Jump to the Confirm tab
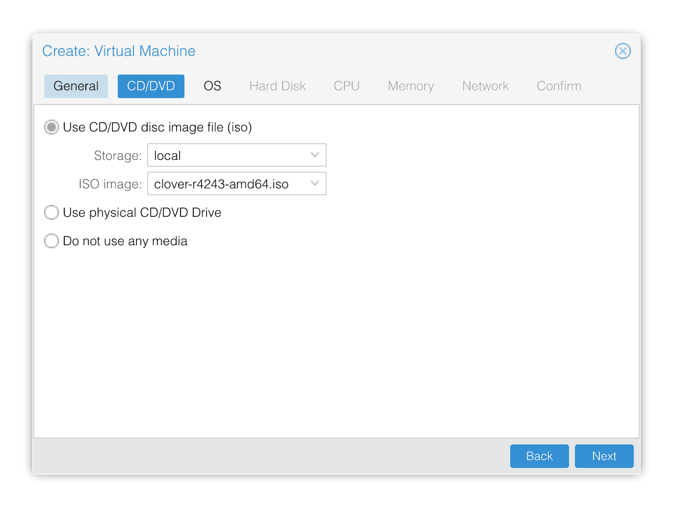Image resolution: width=674 pixels, height=517 pixels. (559, 86)
